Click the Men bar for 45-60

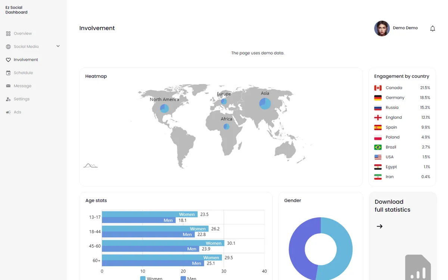click(150, 249)
